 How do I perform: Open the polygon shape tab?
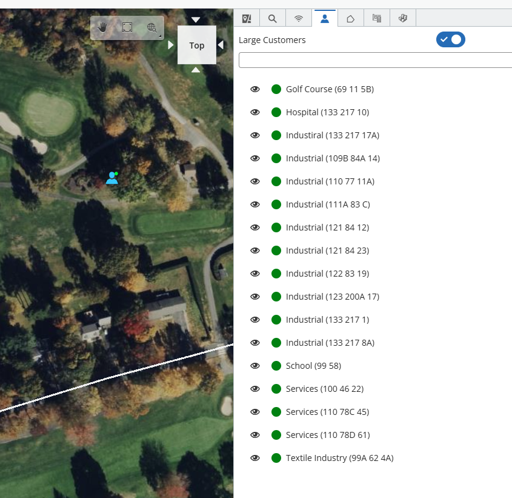tap(350, 18)
